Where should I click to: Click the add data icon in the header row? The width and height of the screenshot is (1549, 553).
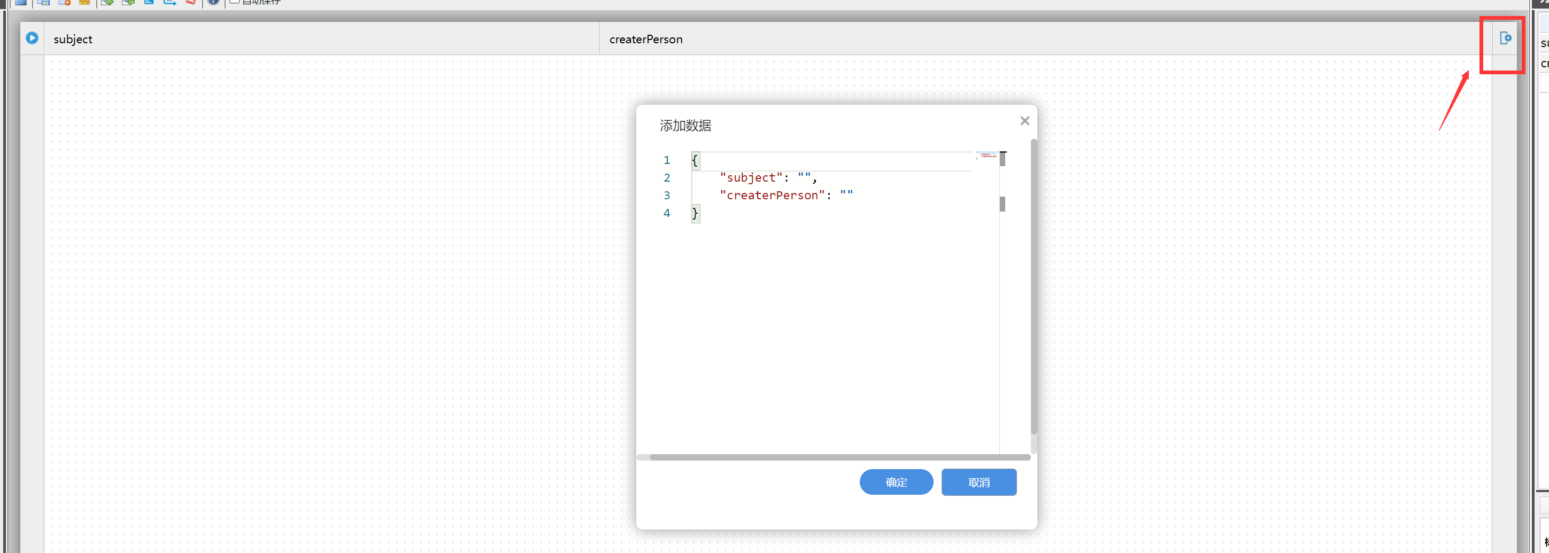pyautogui.click(x=1505, y=38)
